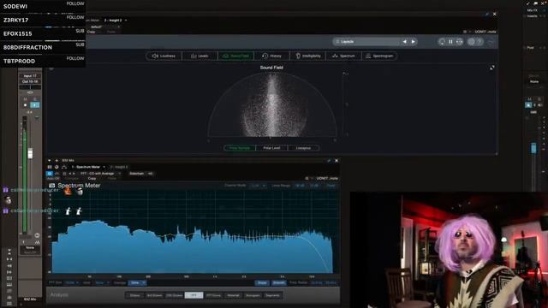Go to next preset in Insight 2
Viewport: 548px width, 308px height.
click(x=413, y=42)
